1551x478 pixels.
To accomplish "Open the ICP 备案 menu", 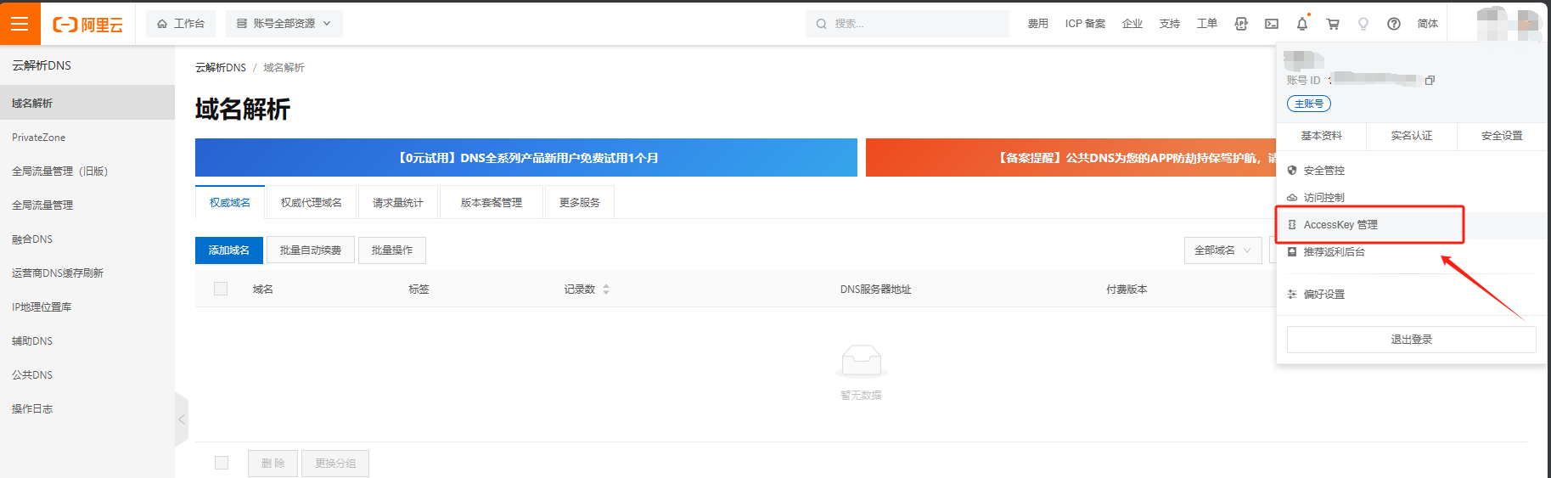I will coord(1085,24).
